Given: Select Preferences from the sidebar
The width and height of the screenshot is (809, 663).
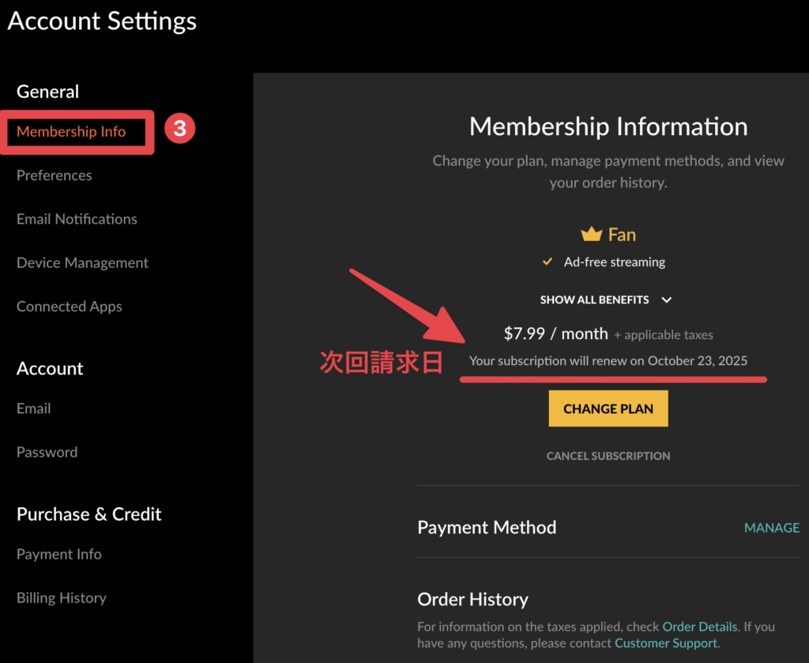Looking at the screenshot, I should point(54,175).
